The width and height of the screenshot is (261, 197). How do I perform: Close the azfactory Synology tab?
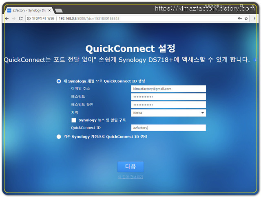coord(49,11)
